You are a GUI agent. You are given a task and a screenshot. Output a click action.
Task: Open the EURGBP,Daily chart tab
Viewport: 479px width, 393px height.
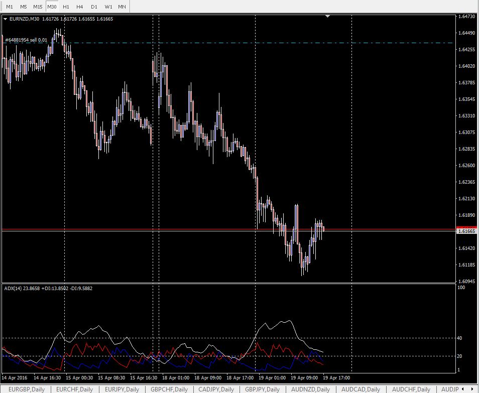26,389
